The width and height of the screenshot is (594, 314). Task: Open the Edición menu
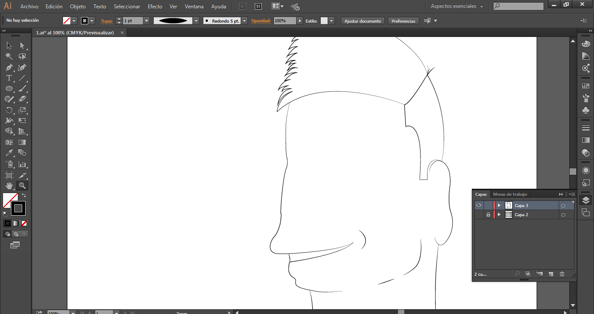point(54,7)
